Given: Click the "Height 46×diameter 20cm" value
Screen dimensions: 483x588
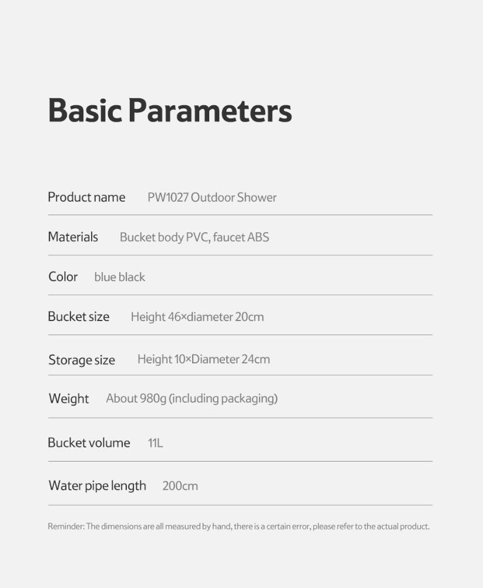Looking at the screenshot, I should click(x=197, y=317).
